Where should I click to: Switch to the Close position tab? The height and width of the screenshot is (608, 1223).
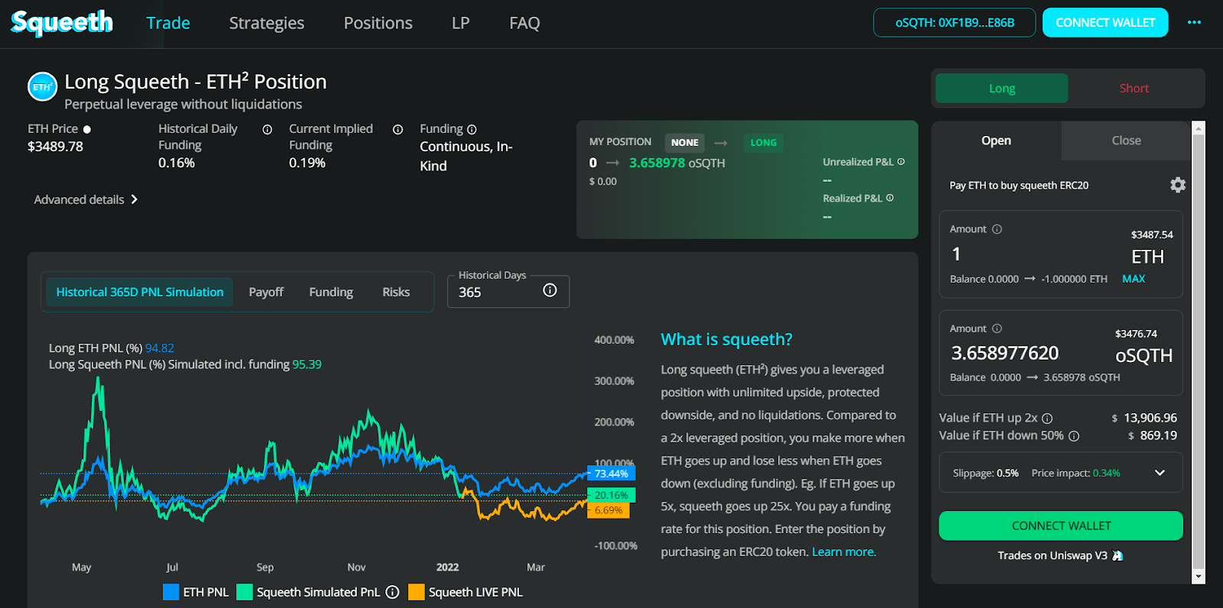[x=1126, y=141]
